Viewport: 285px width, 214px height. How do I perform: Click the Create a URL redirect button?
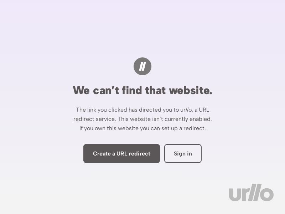(x=121, y=154)
